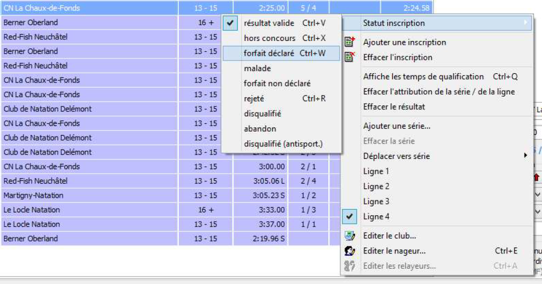This screenshot has width=542, height=284.
Task: Click the Editer le club icon
Action: tap(350, 236)
